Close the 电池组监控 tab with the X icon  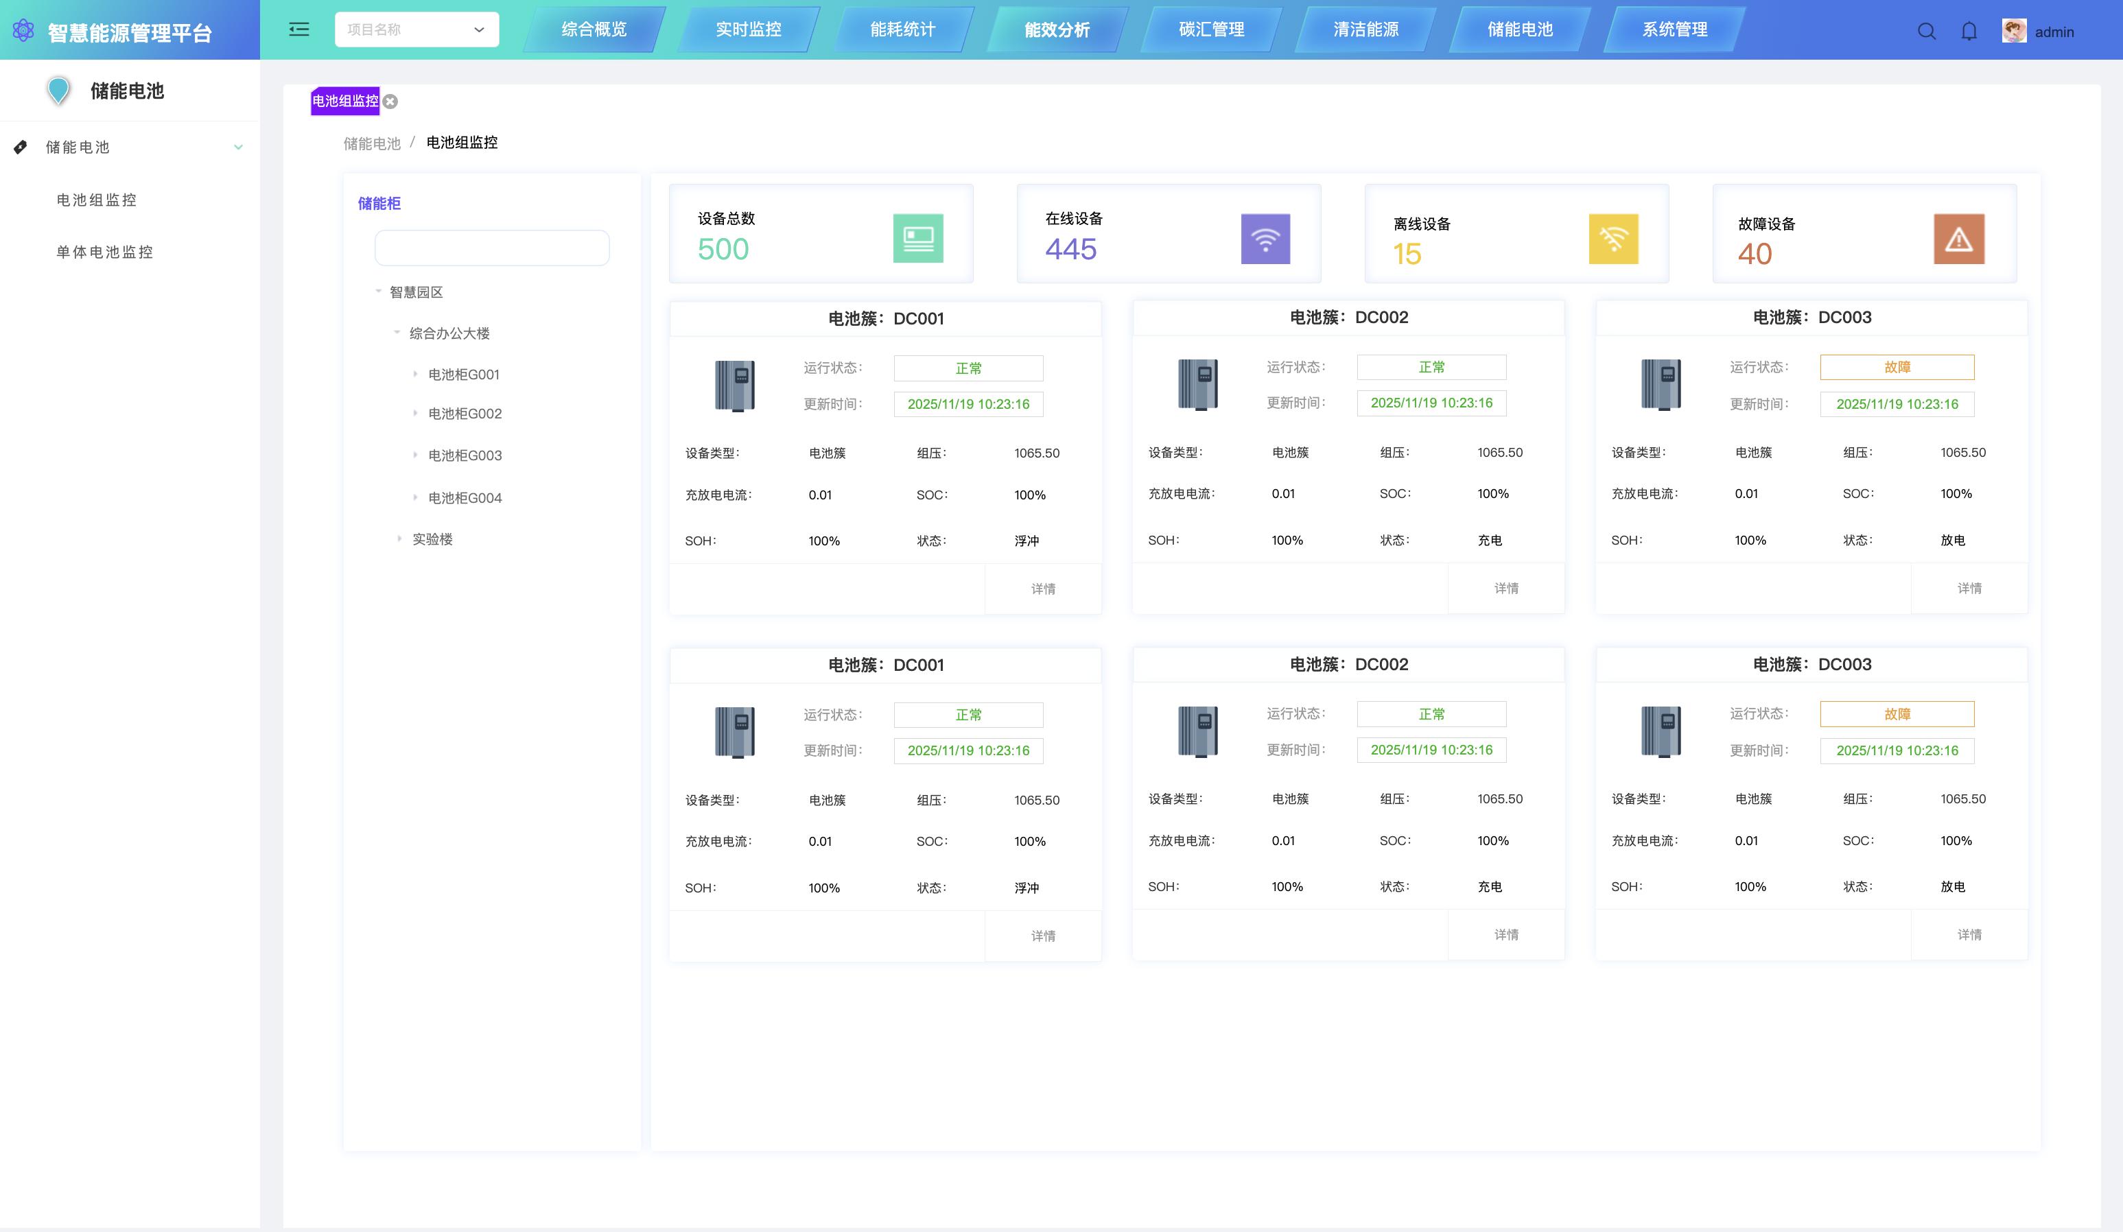390,102
